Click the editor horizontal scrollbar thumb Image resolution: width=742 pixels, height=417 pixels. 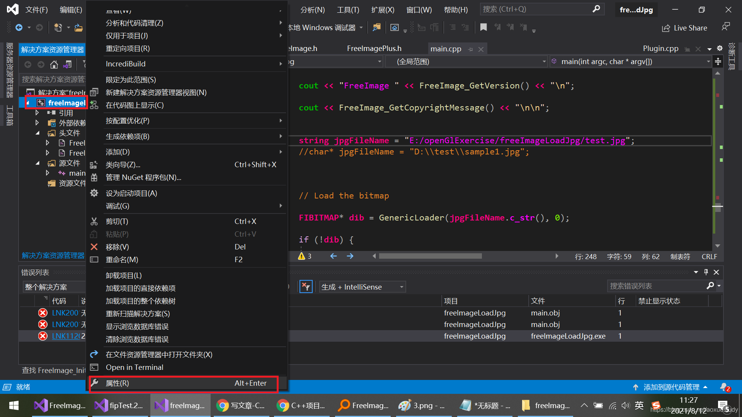point(430,256)
